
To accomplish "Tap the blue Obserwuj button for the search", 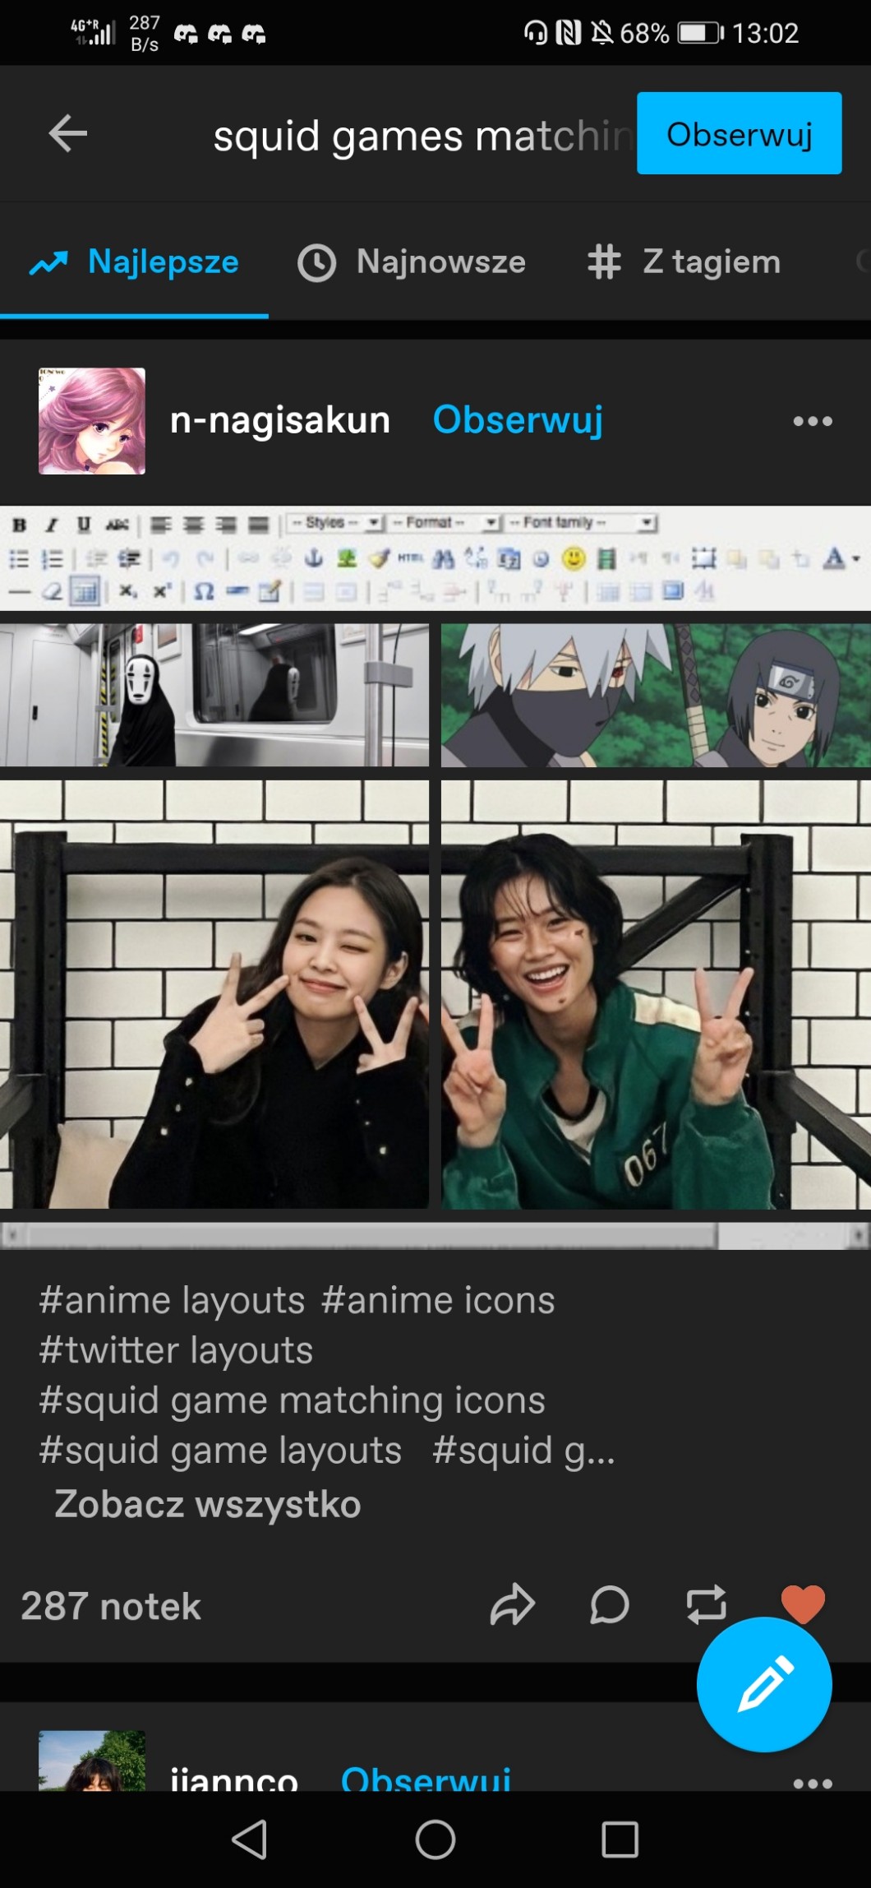I will [x=739, y=133].
